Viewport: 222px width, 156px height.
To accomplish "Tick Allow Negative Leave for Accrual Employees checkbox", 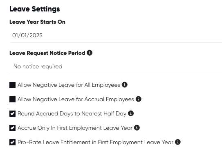I will click(12, 99).
